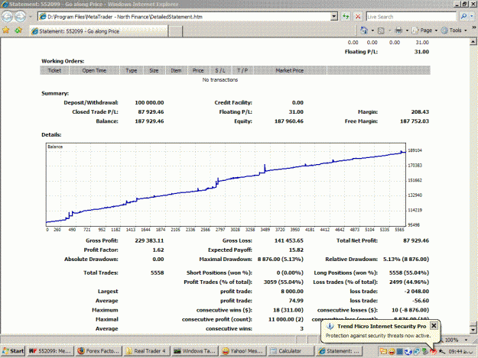Switch to Calculator in taskbar
478x358 pixels.
[x=291, y=350]
